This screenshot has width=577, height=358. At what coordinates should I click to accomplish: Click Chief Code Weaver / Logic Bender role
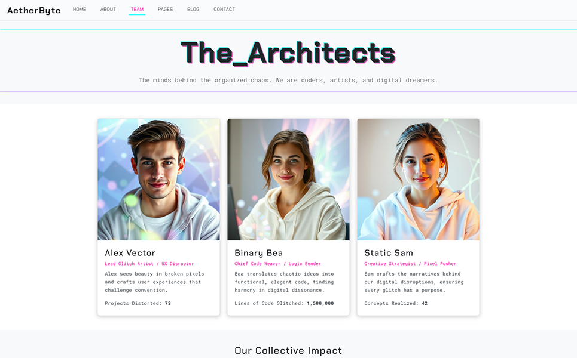[x=278, y=264]
